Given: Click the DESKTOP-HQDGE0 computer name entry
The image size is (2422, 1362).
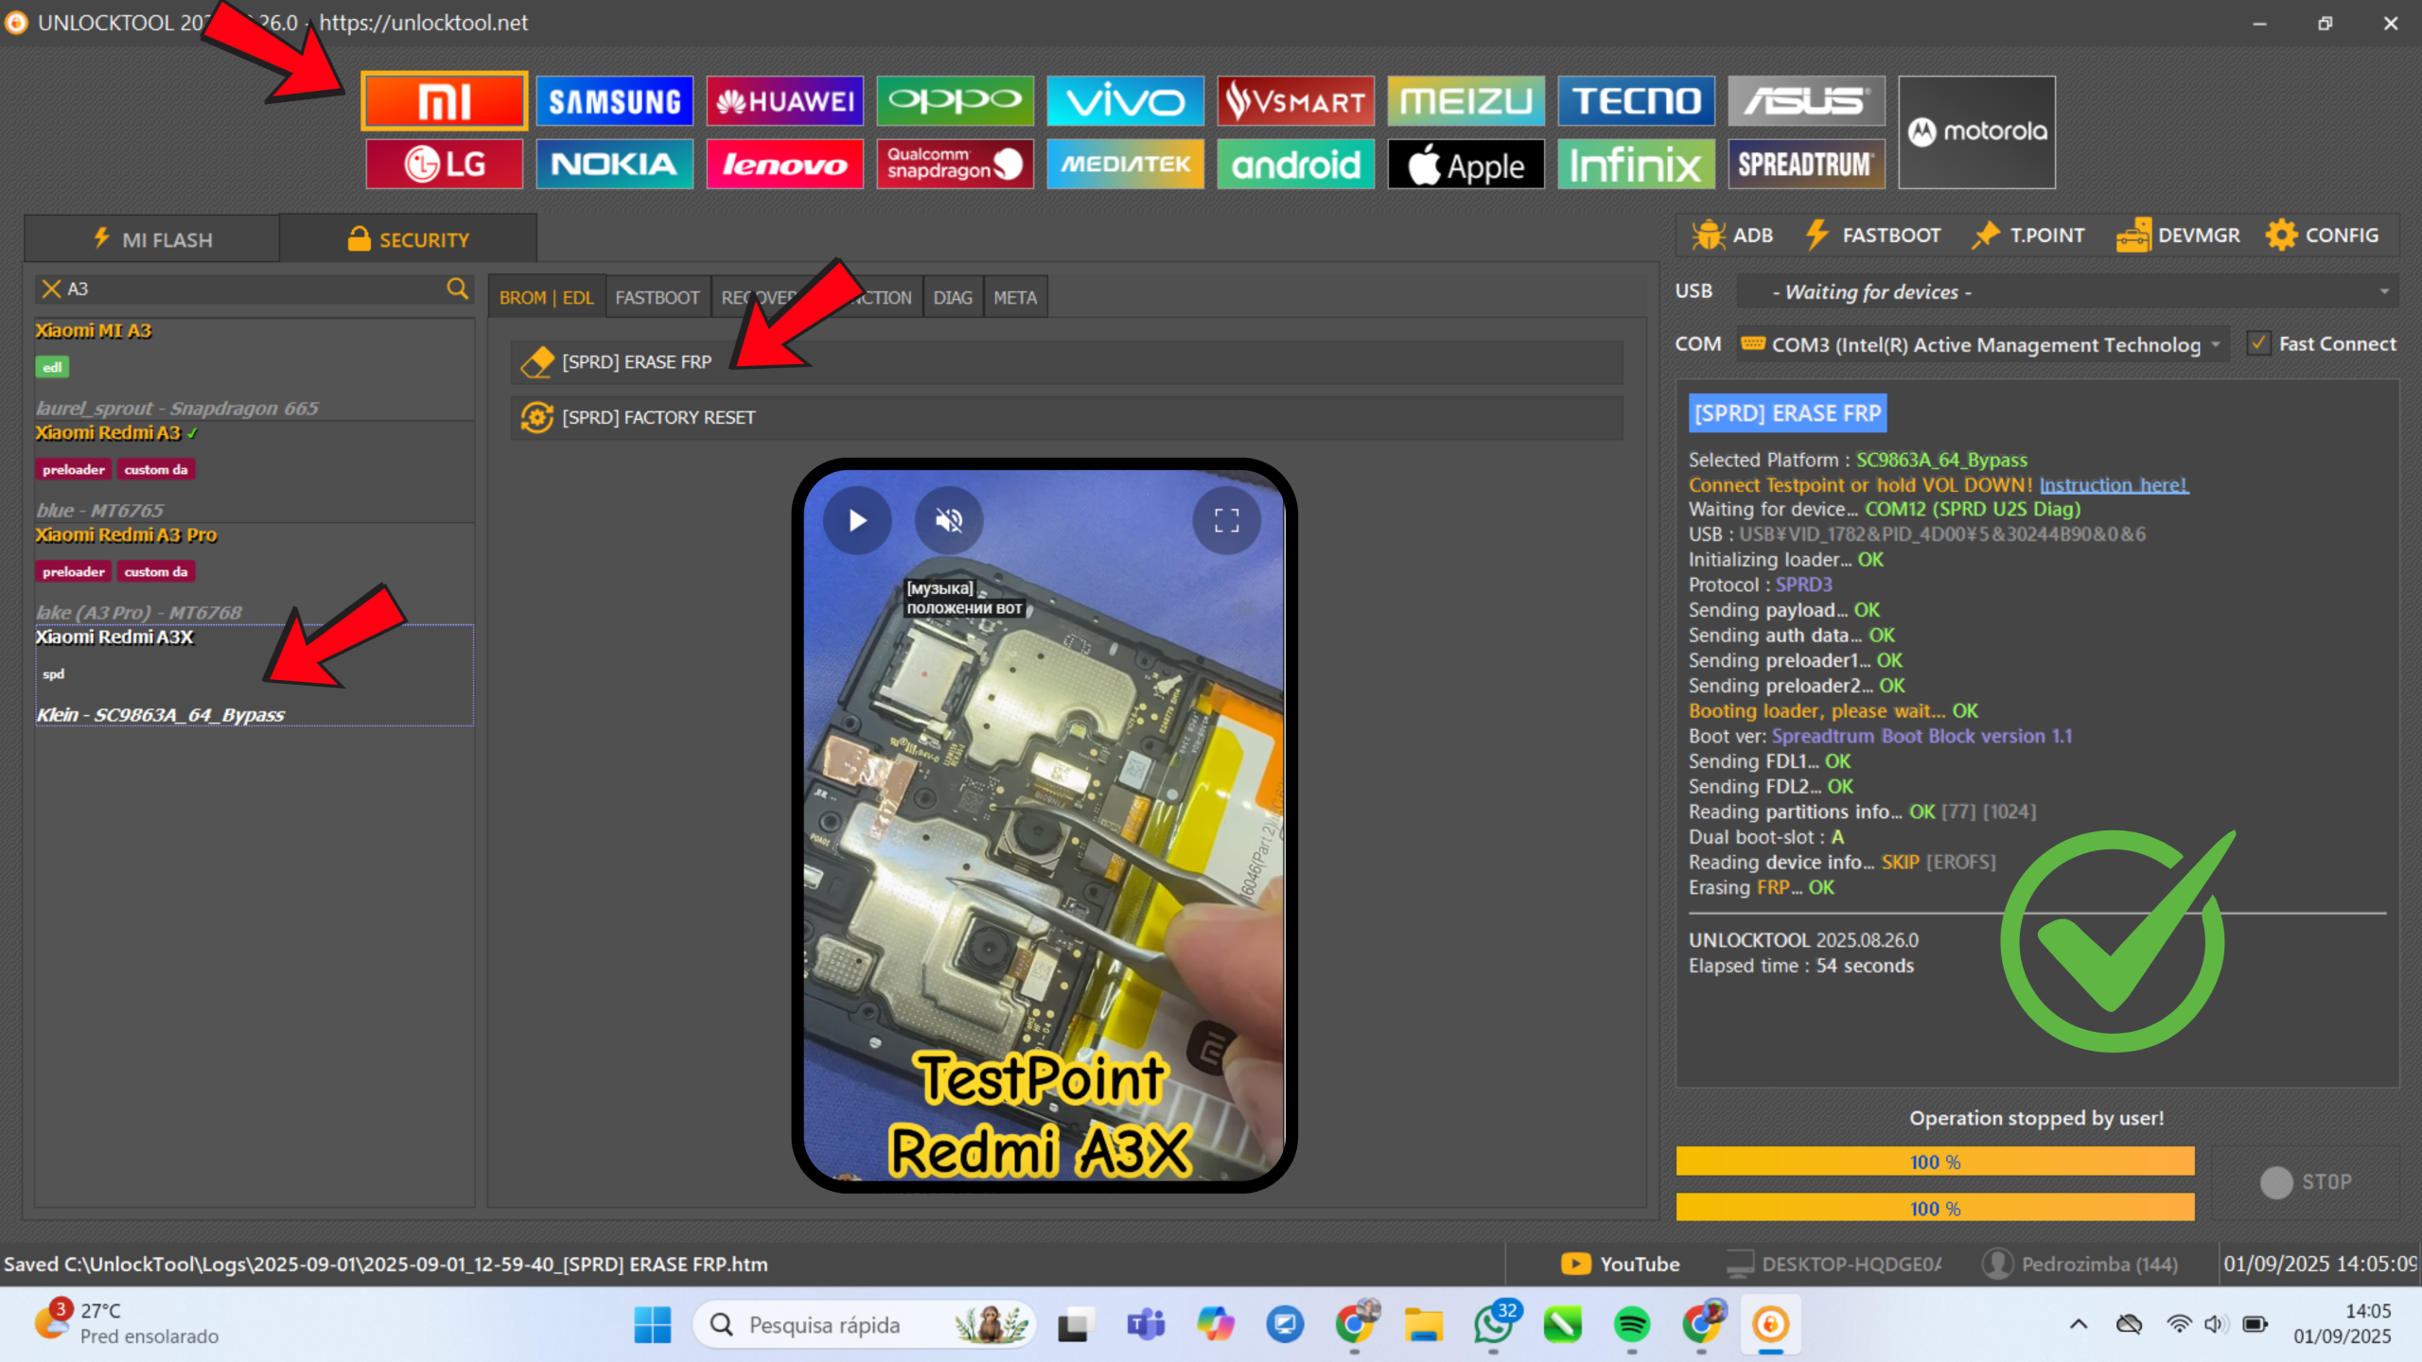Looking at the screenshot, I should point(1834,1265).
